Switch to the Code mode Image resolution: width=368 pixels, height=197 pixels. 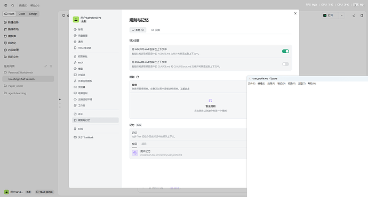point(22,14)
